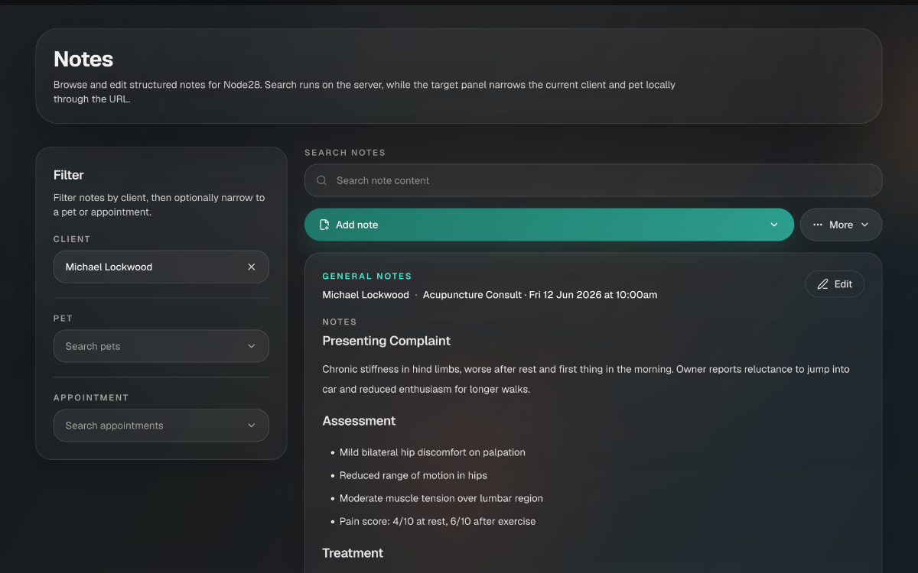
Task: Click the CLIENT field label
Action: click(x=72, y=239)
